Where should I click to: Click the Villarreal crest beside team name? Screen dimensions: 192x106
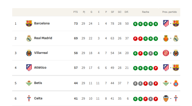[29, 53]
